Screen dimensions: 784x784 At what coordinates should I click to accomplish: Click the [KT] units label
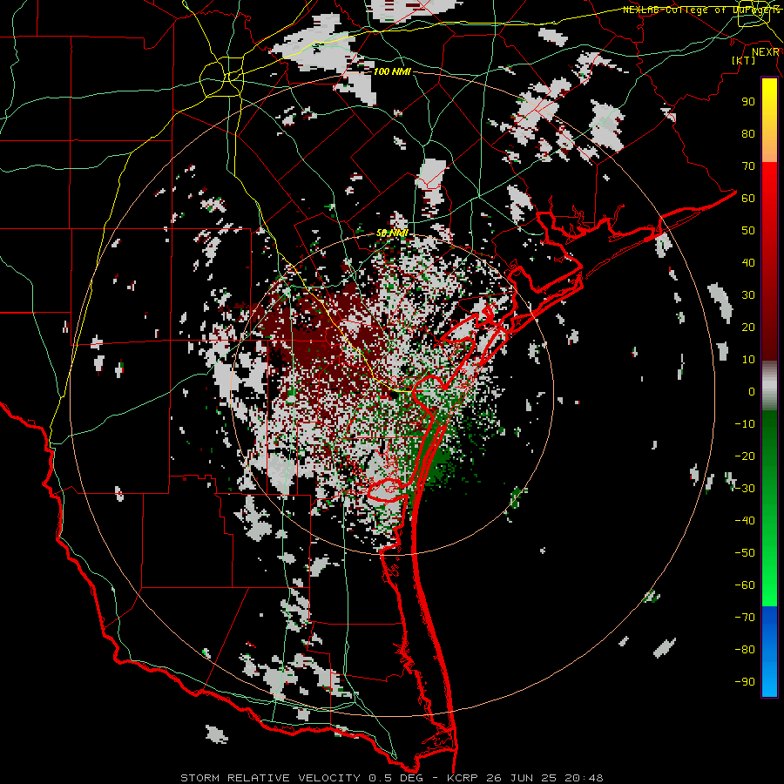[744, 60]
